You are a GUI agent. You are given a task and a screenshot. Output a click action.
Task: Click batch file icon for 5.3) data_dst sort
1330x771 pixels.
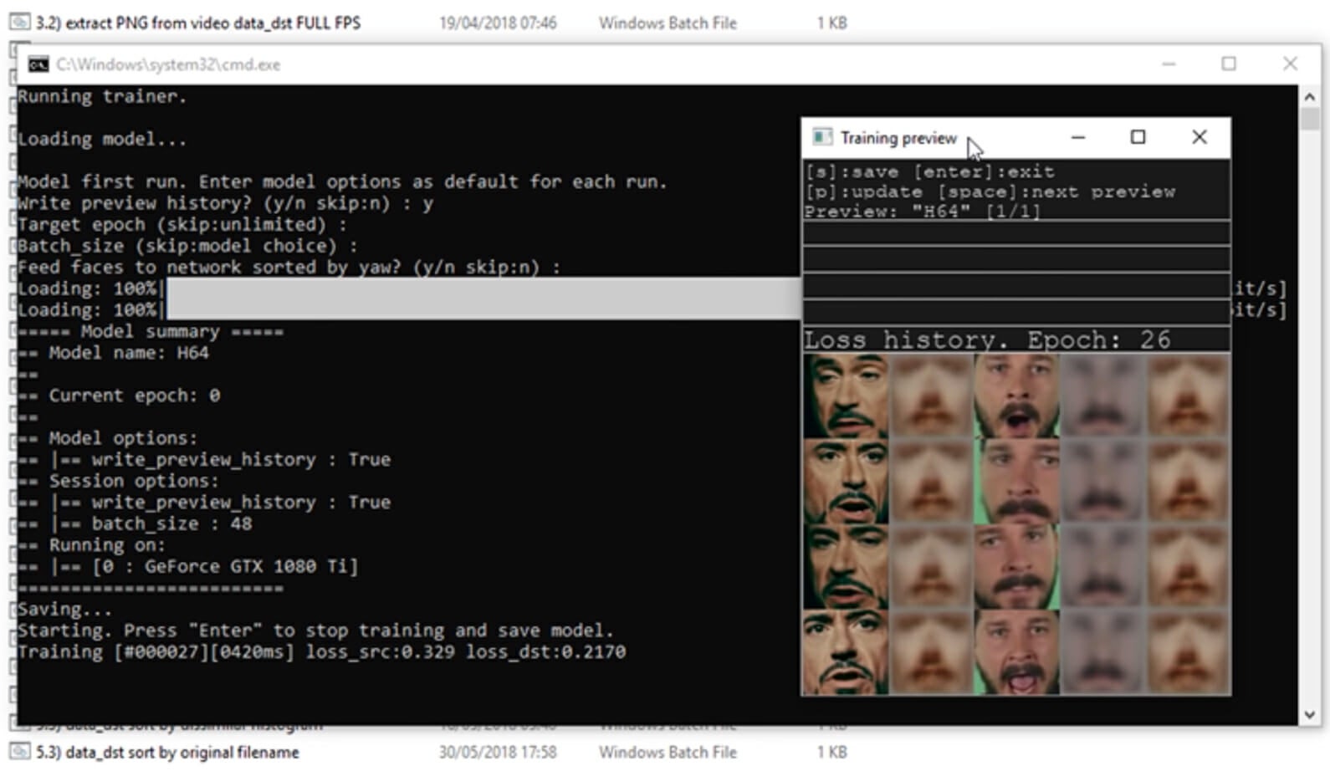click(x=20, y=752)
